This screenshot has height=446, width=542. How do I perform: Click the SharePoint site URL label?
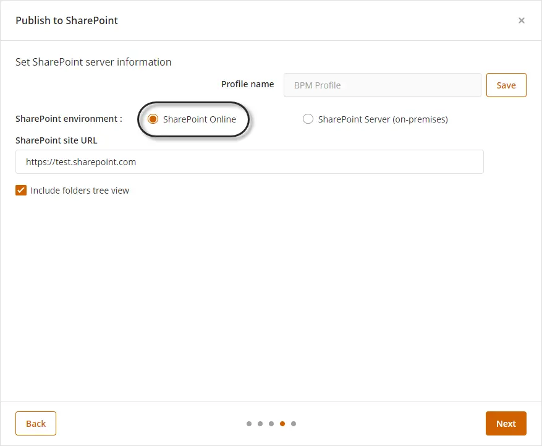(x=56, y=140)
